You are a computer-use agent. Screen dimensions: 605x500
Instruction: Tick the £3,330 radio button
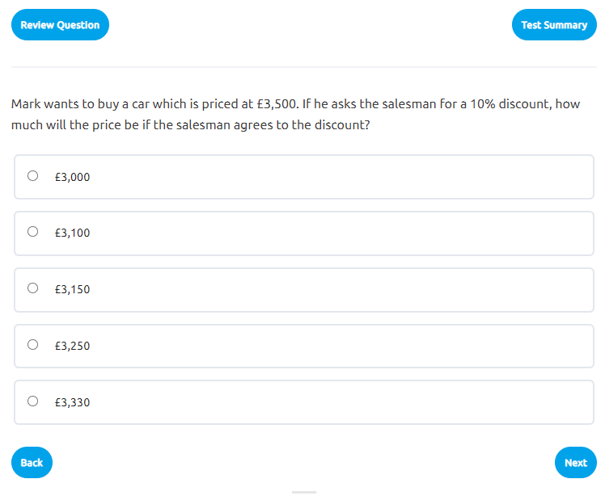click(x=32, y=401)
